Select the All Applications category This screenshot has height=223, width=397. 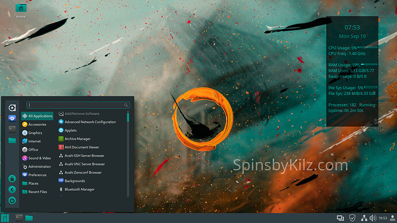37,116
